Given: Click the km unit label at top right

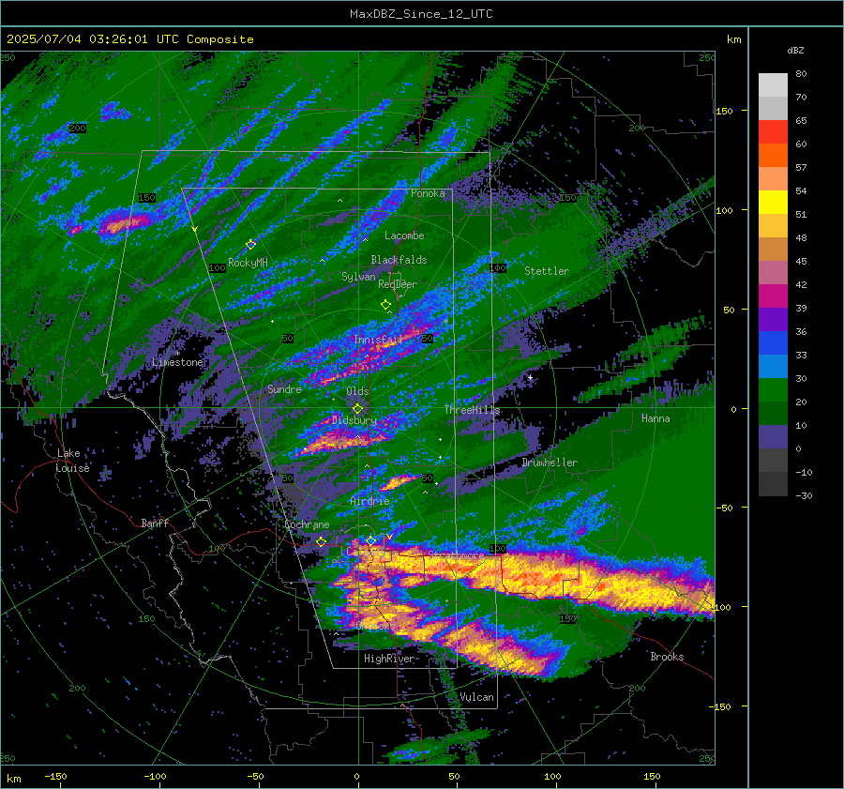Looking at the screenshot, I should pos(733,39).
